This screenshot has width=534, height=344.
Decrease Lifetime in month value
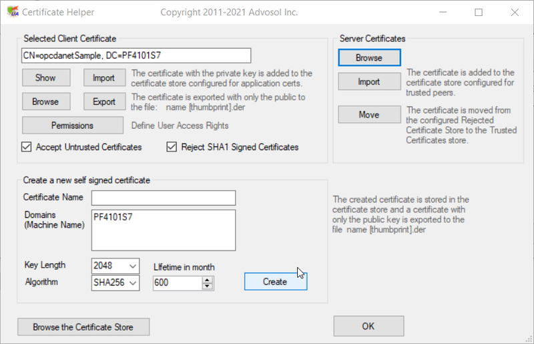208,287
